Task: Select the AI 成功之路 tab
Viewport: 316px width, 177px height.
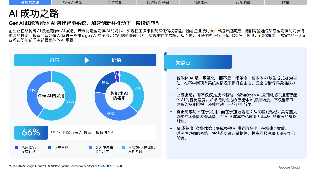Action: point(30,2)
